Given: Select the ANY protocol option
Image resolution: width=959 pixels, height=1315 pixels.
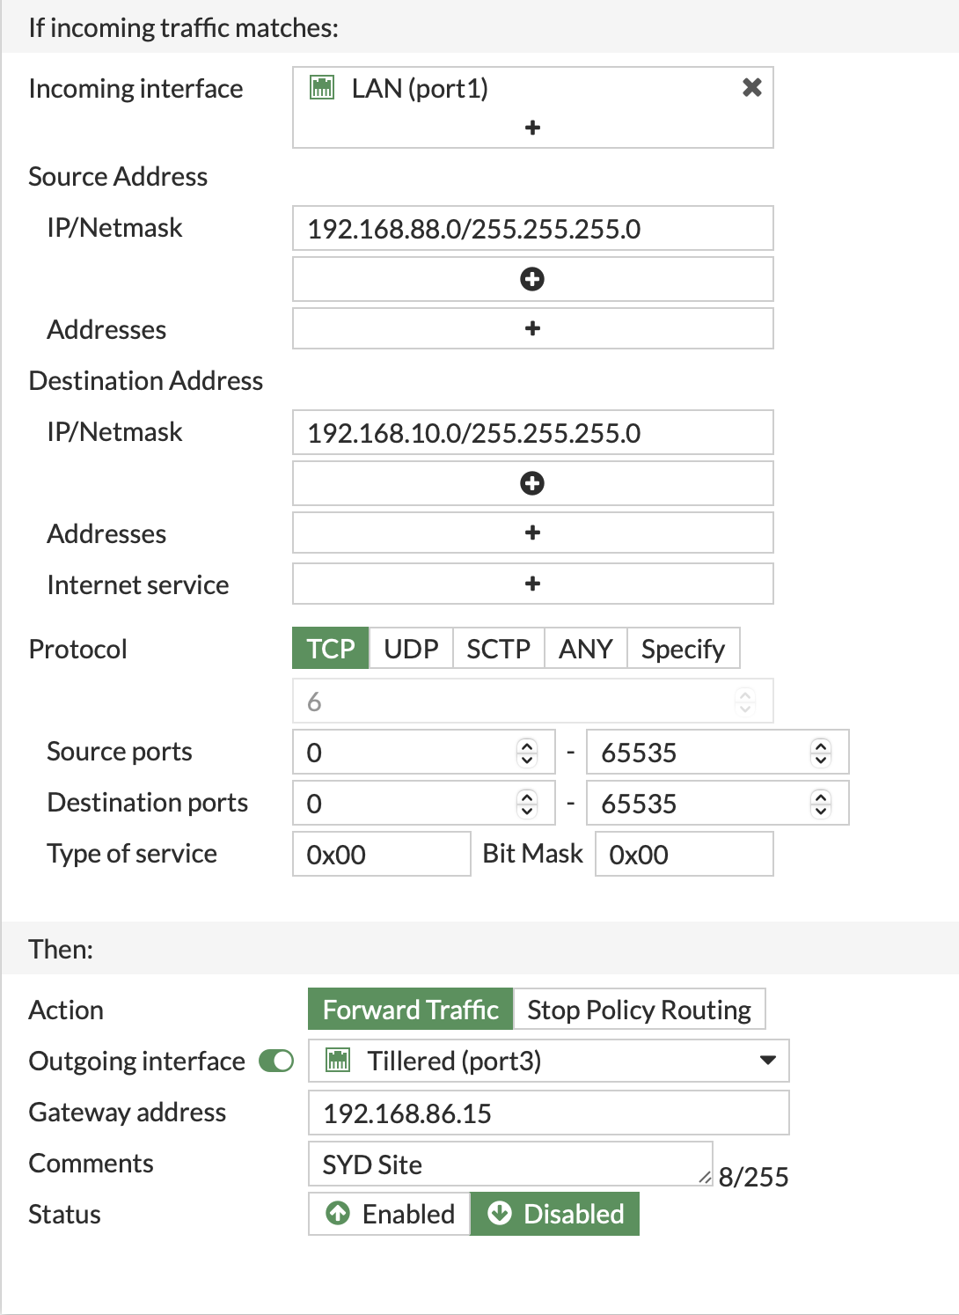Looking at the screenshot, I should (585, 648).
